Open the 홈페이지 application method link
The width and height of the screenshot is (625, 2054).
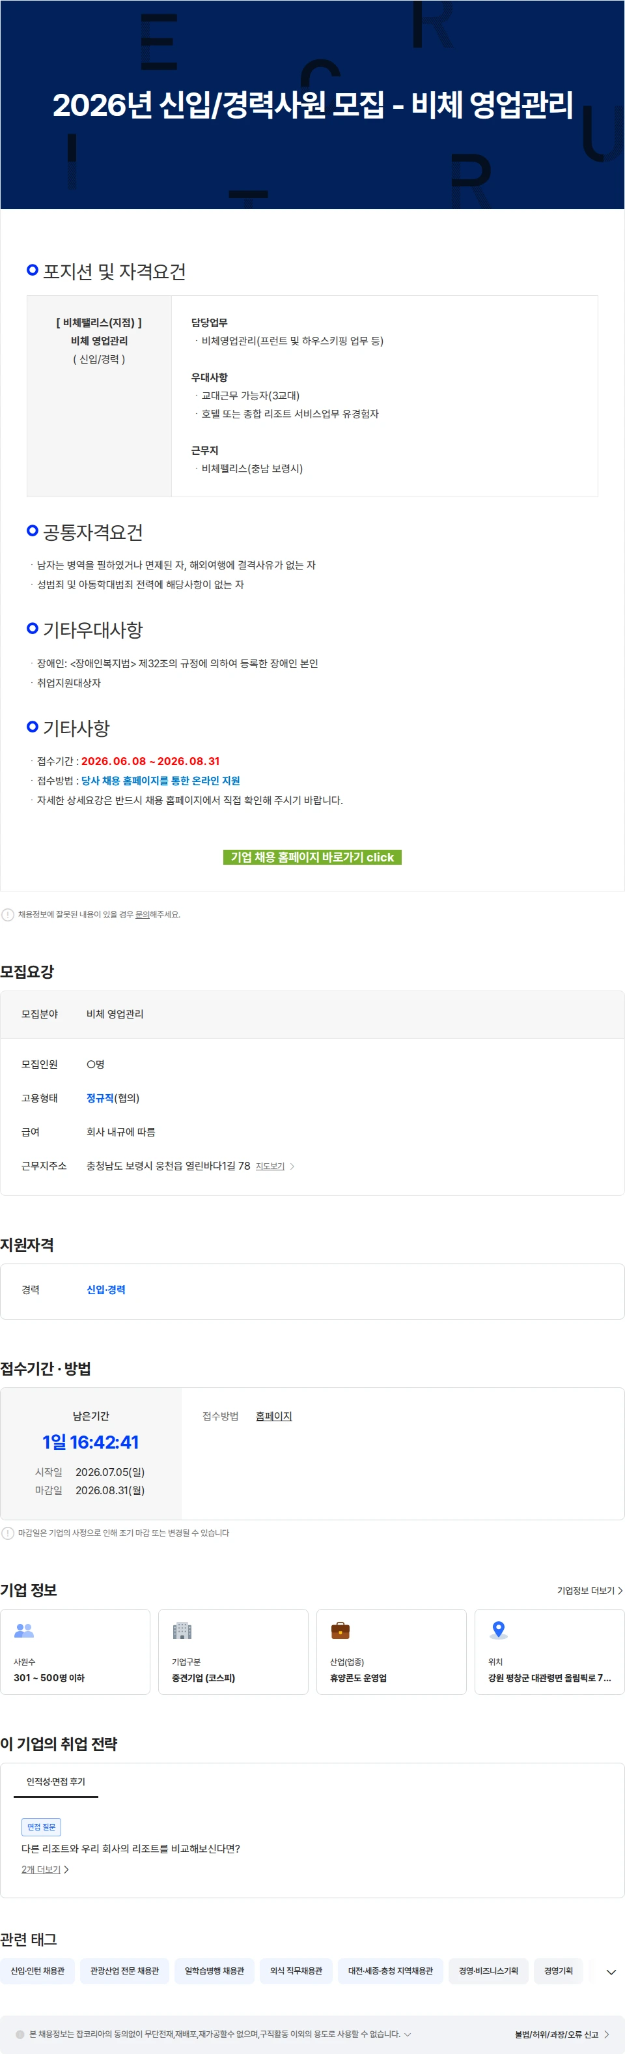click(274, 1416)
